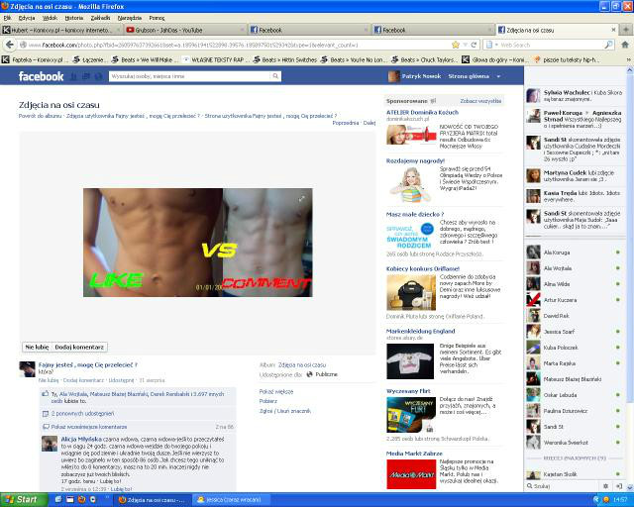Open the Historia menu
634x507 pixels.
(x=74, y=18)
